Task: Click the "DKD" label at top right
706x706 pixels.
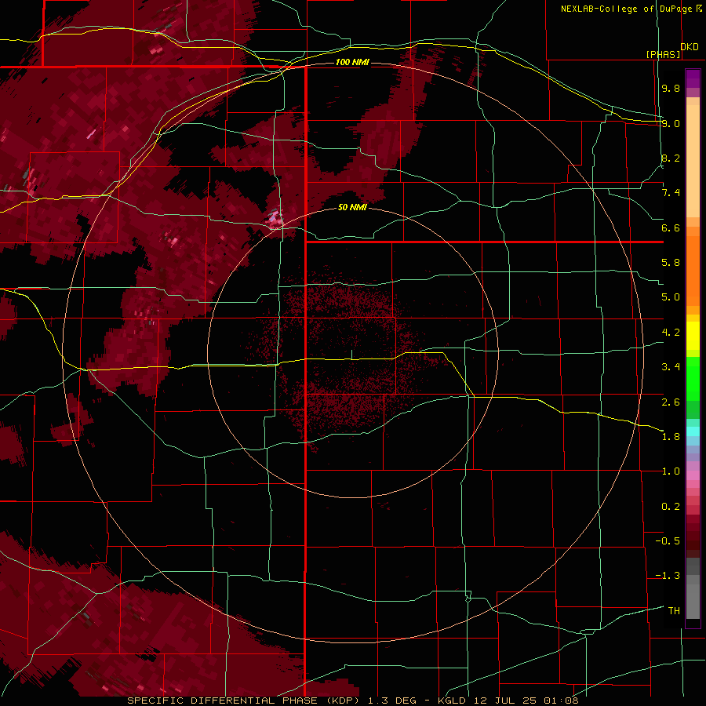Action: [x=690, y=47]
